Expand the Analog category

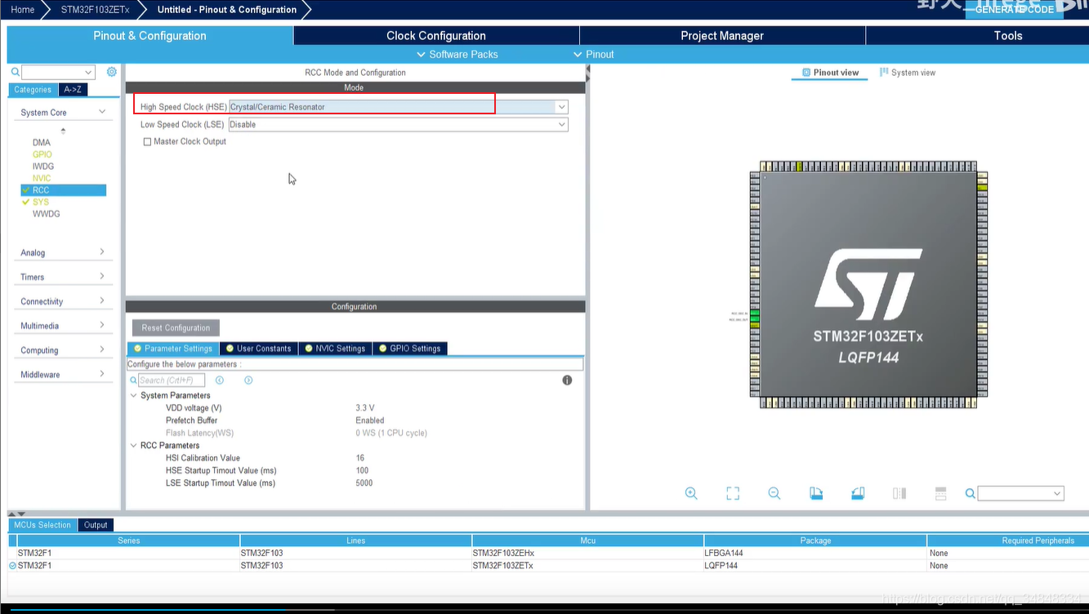[x=102, y=252]
